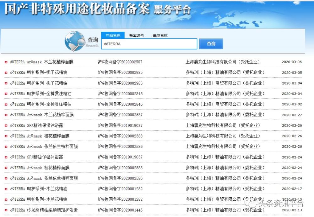Select the 产品名称 tab

pos(113,35)
